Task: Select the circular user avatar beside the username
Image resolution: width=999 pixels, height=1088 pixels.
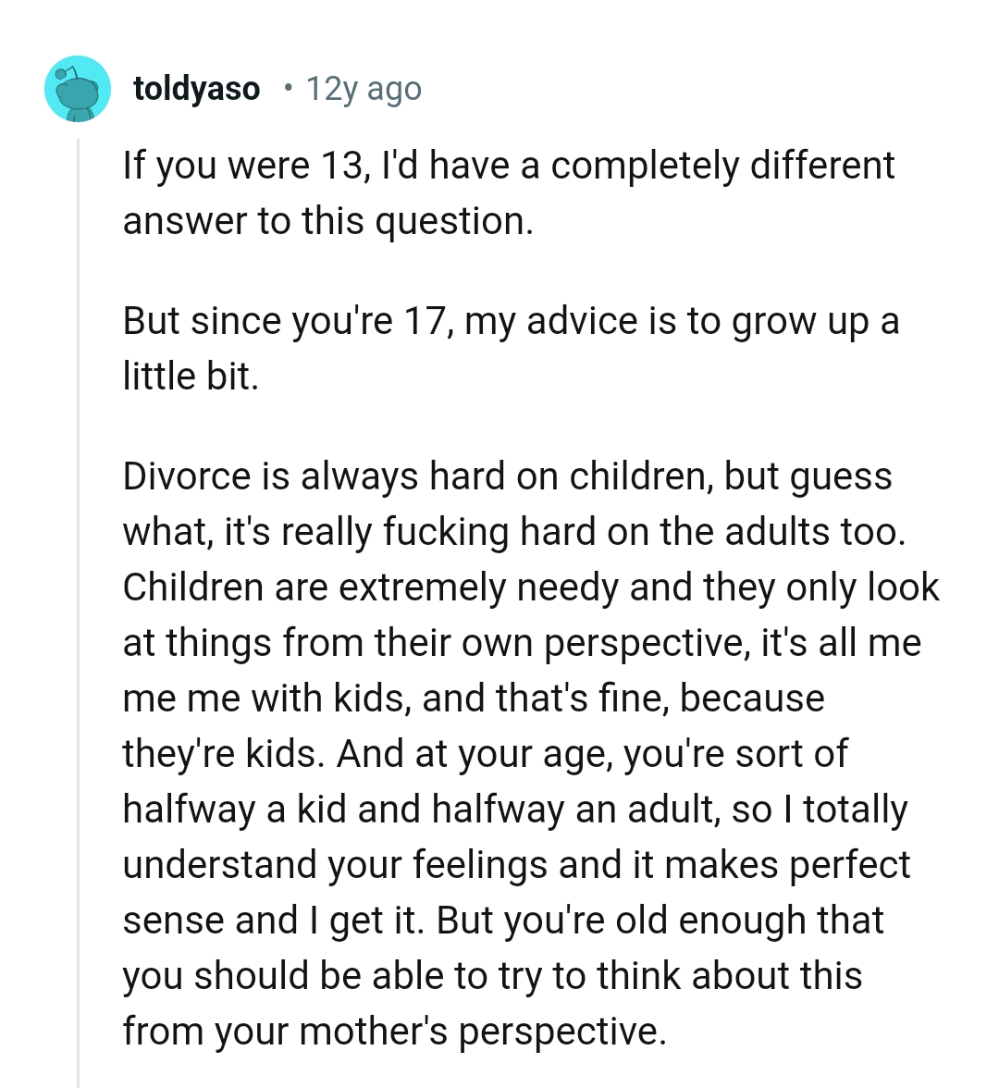Action: pos(78,88)
